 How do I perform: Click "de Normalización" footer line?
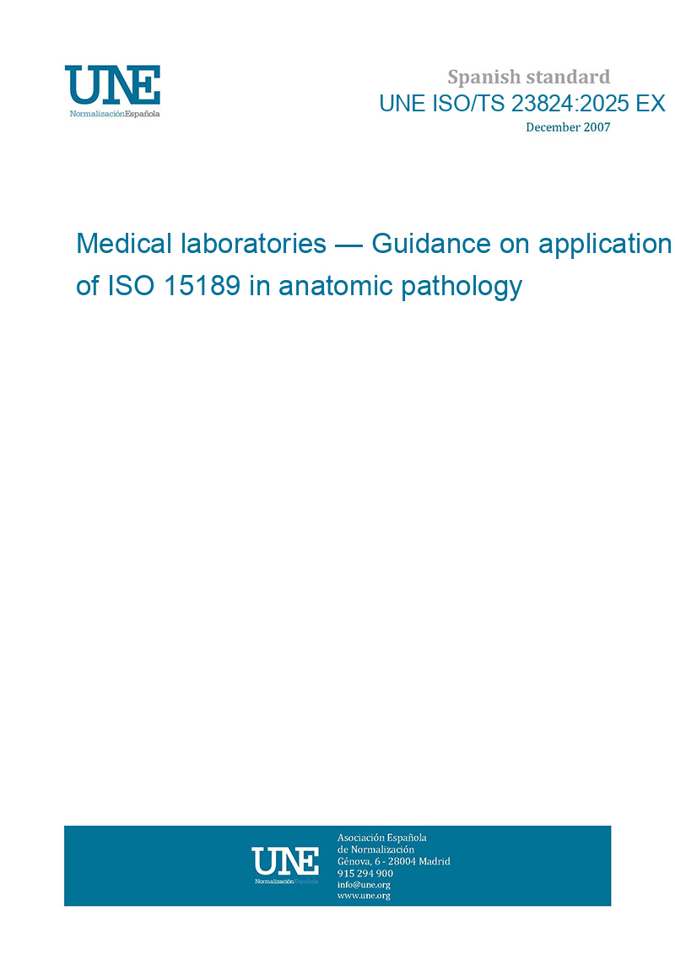pyautogui.click(x=375, y=849)
